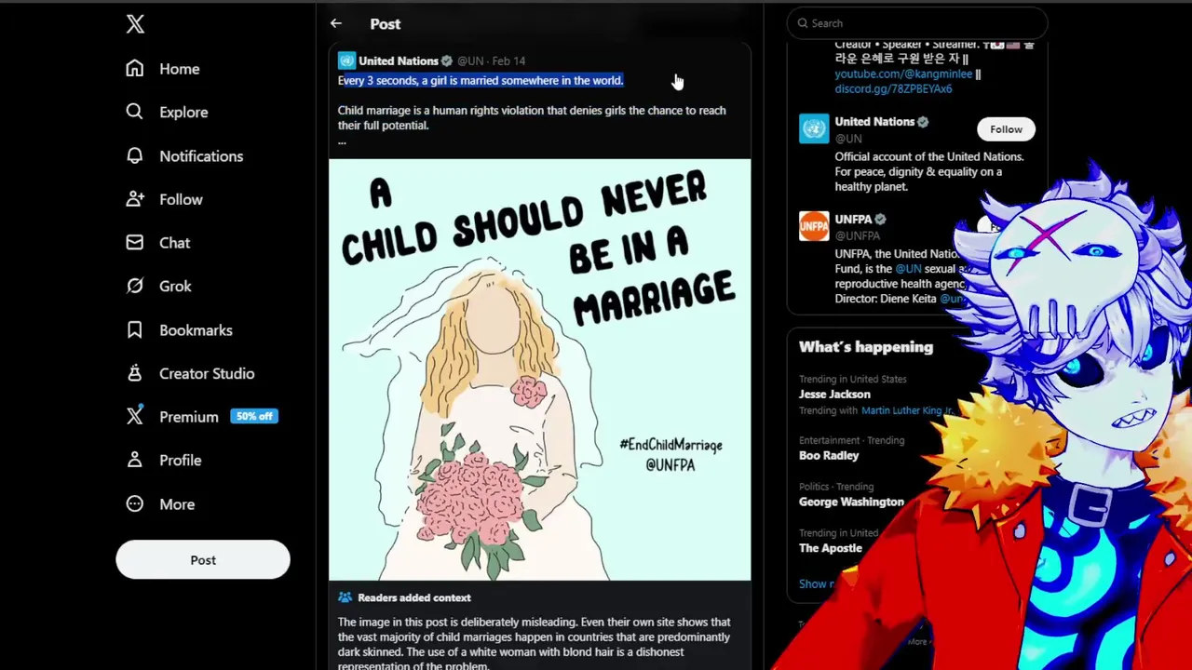Open the Grok icon
Viewport: 1192px width, 670px height.
click(x=135, y=286)
